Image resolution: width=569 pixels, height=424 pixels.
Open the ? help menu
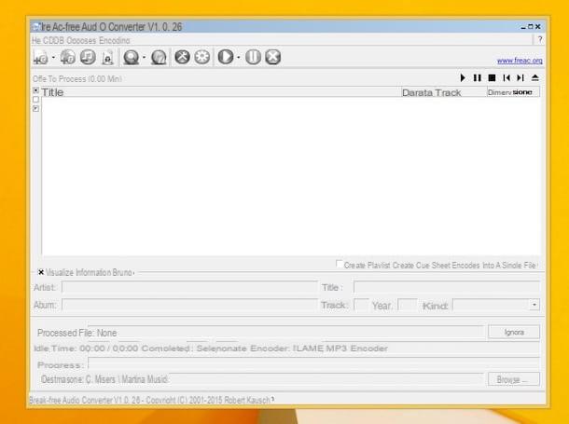(540, 39)
